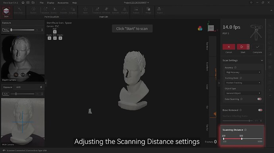Image resolution: width=274 pixels, height=153 pixels.
Task: Select the Scan tool icon
Action: (6, 11)
